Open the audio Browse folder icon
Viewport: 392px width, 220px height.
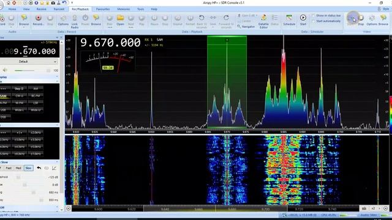click(x=24, y=18)
